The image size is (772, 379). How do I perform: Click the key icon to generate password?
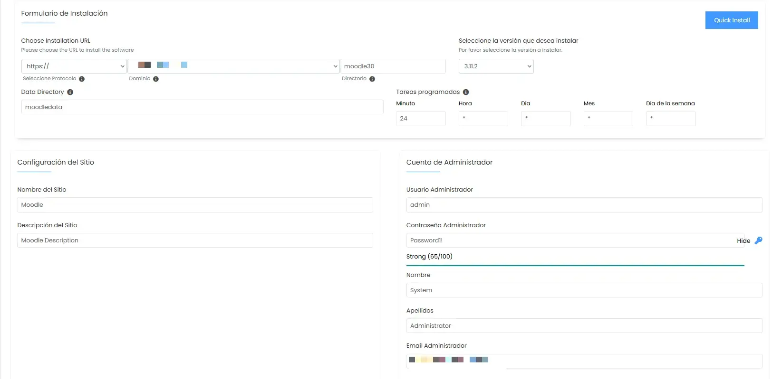point(758,240)
